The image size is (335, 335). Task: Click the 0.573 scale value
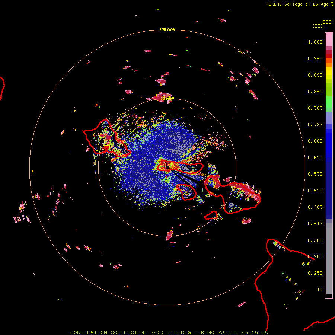click(x=315, y=174)
